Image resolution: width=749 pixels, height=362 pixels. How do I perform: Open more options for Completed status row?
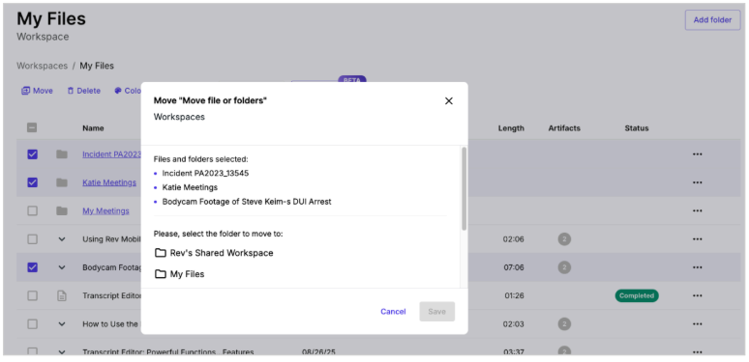point(698,295)
